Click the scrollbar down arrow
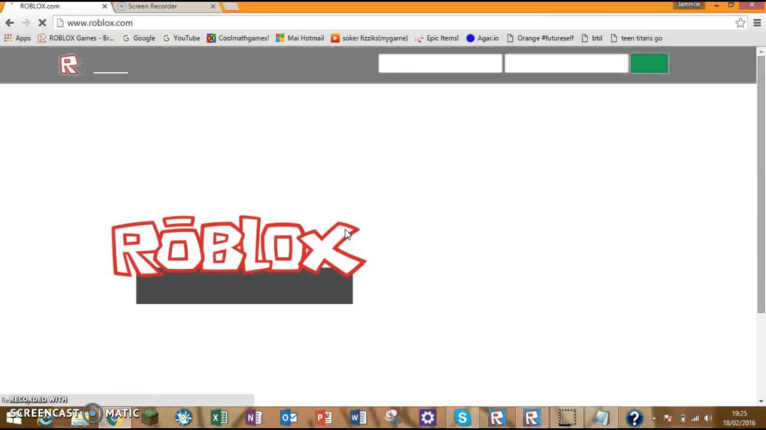 [x=761, y=401]
